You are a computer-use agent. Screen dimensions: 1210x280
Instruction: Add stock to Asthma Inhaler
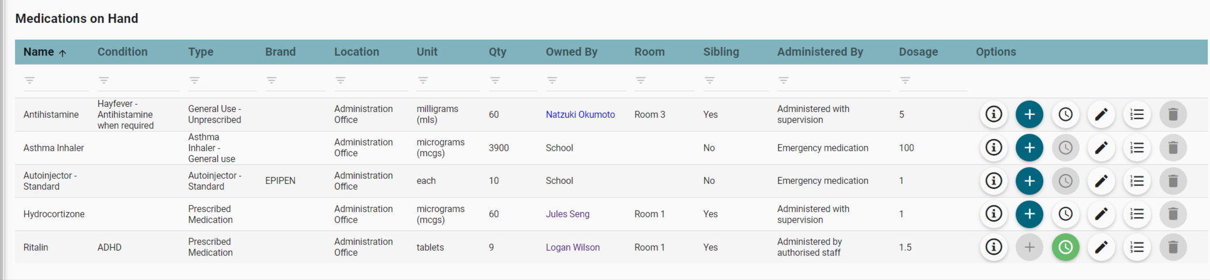[1029, 148]
